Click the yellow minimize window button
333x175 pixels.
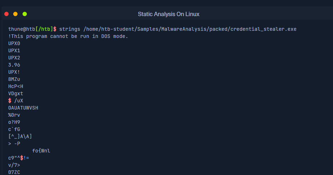(x=15, y=14)
